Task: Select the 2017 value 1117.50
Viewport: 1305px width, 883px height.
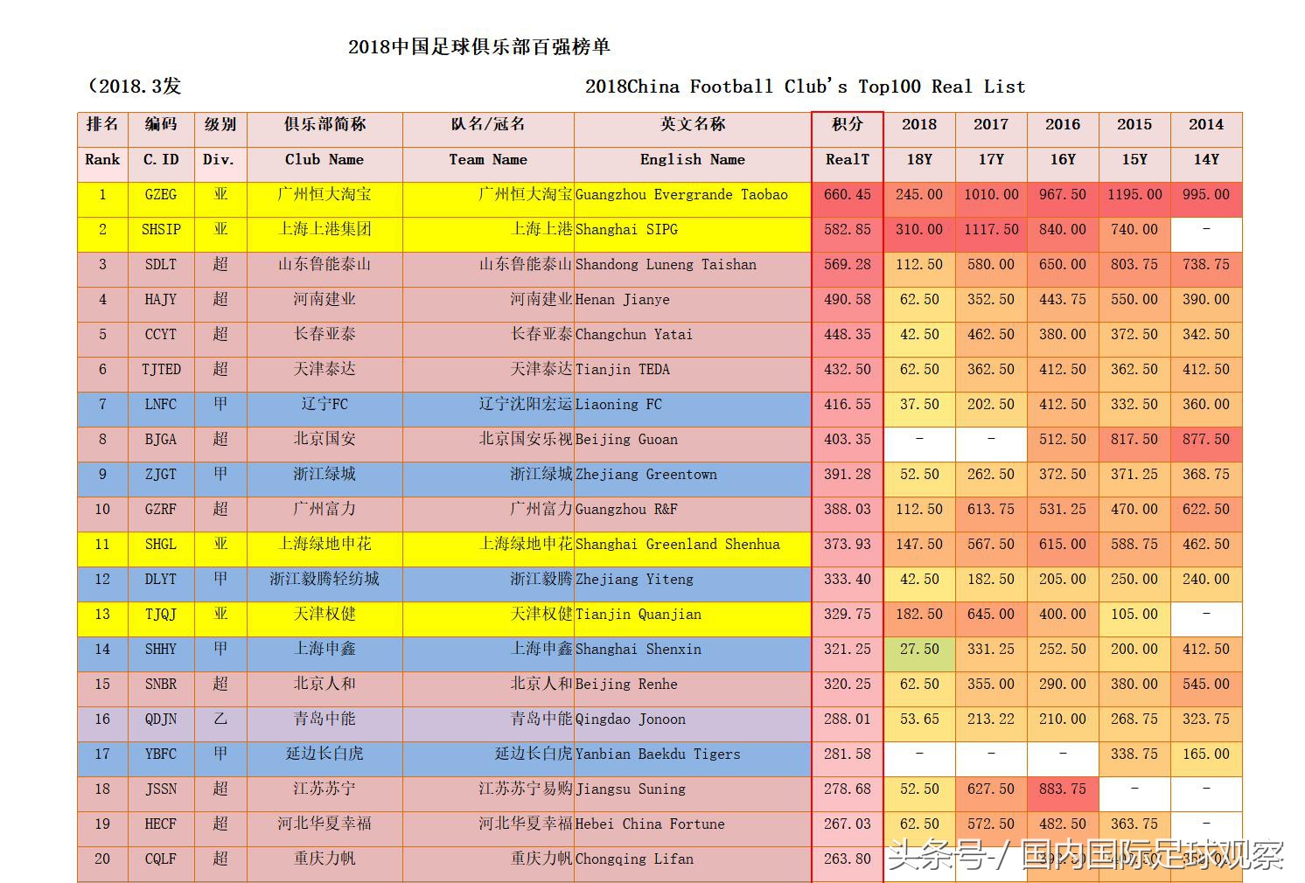Action: [991, 229]
